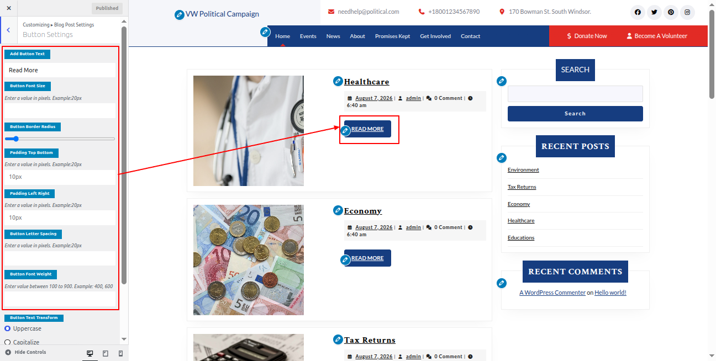Viewport: 716px width, 361px height.
Task: Click the edit pencil next to Tax Returns title
Action: point(338,339)
